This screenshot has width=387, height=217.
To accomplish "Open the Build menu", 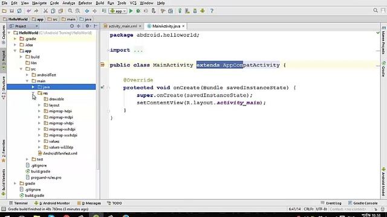I will point(100,3).
